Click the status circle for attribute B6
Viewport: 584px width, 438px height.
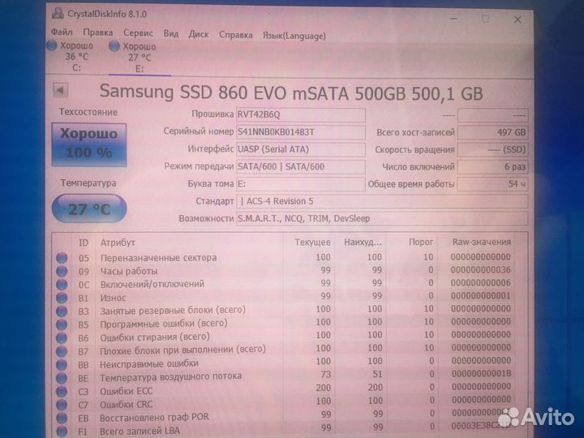pos(62,337)
